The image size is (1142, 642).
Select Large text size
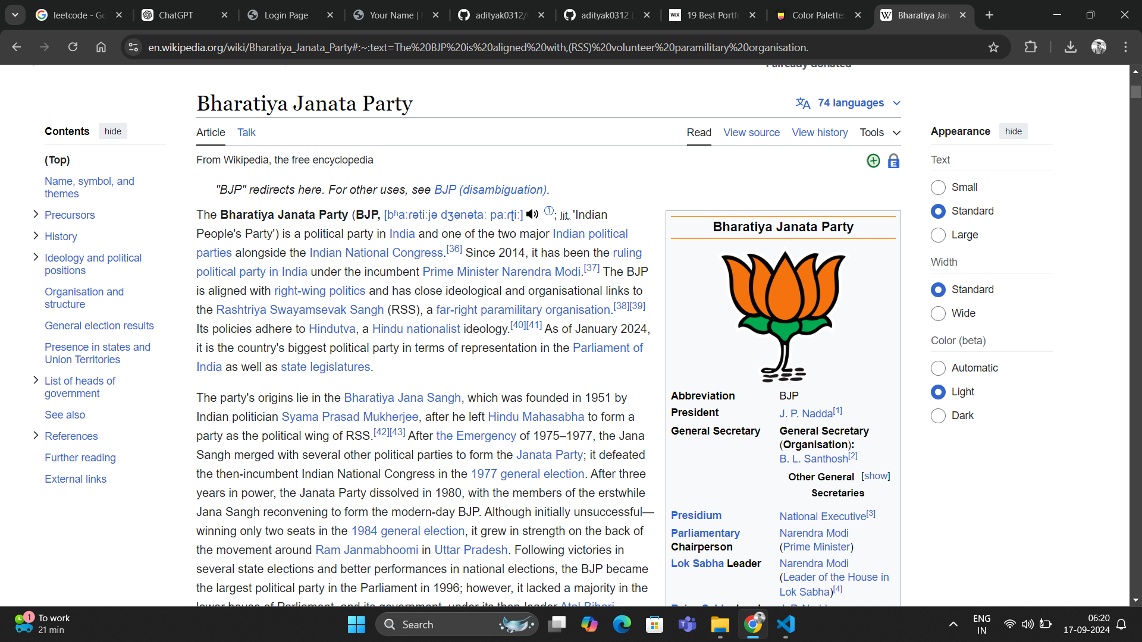coord(938,235)
